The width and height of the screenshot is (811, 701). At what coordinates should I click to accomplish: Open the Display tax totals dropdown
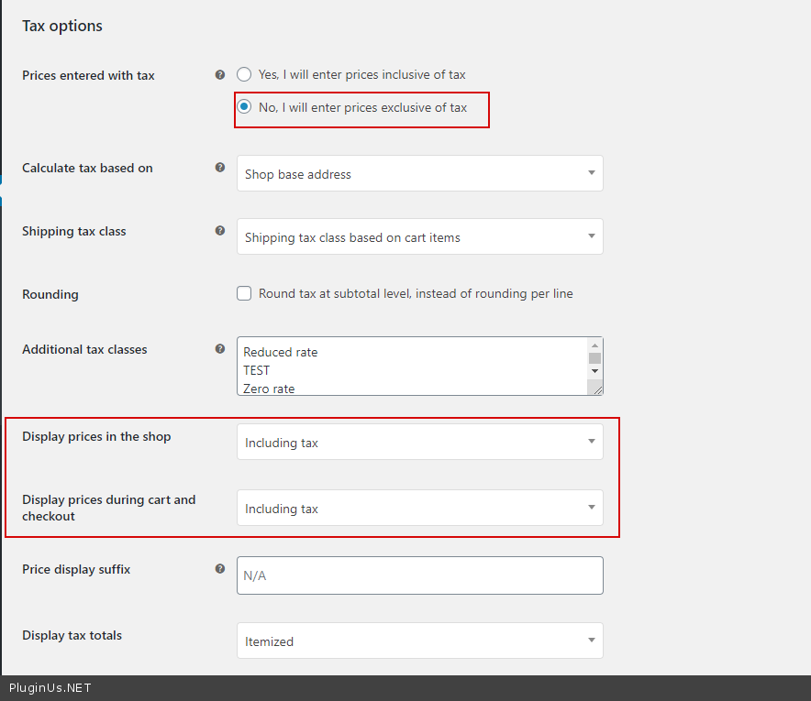click(419, 641)
